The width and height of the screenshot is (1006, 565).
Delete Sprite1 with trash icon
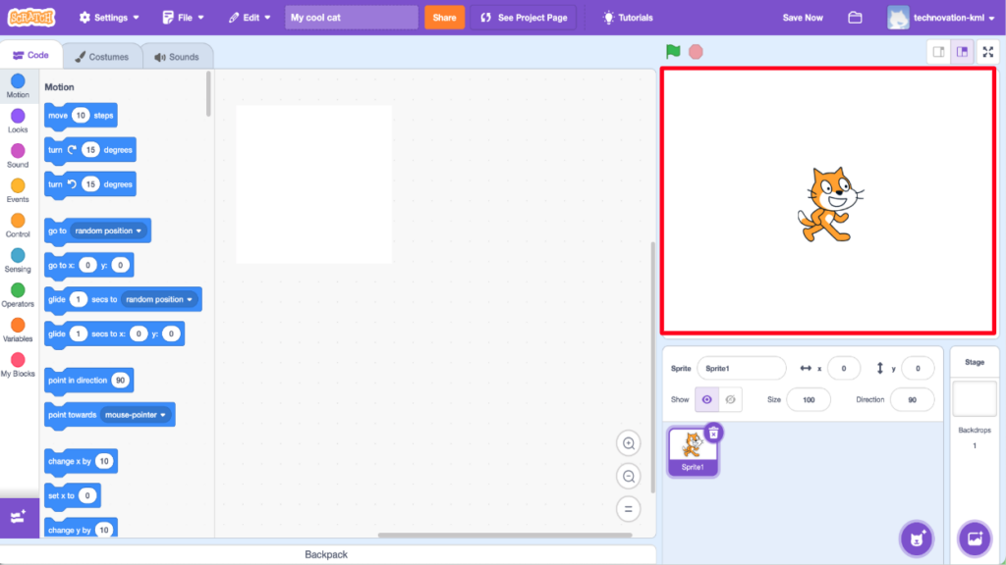[x=713, y=433]
